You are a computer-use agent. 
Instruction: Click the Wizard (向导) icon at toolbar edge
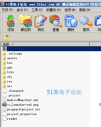pos(98,21)
